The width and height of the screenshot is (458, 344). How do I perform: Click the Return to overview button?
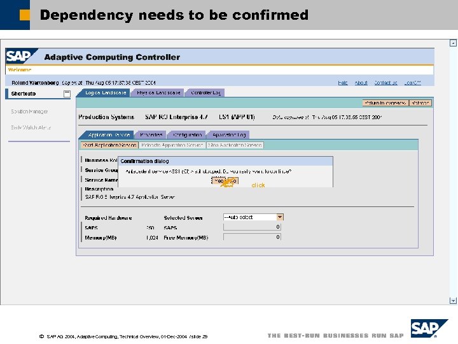pos(385,103)
